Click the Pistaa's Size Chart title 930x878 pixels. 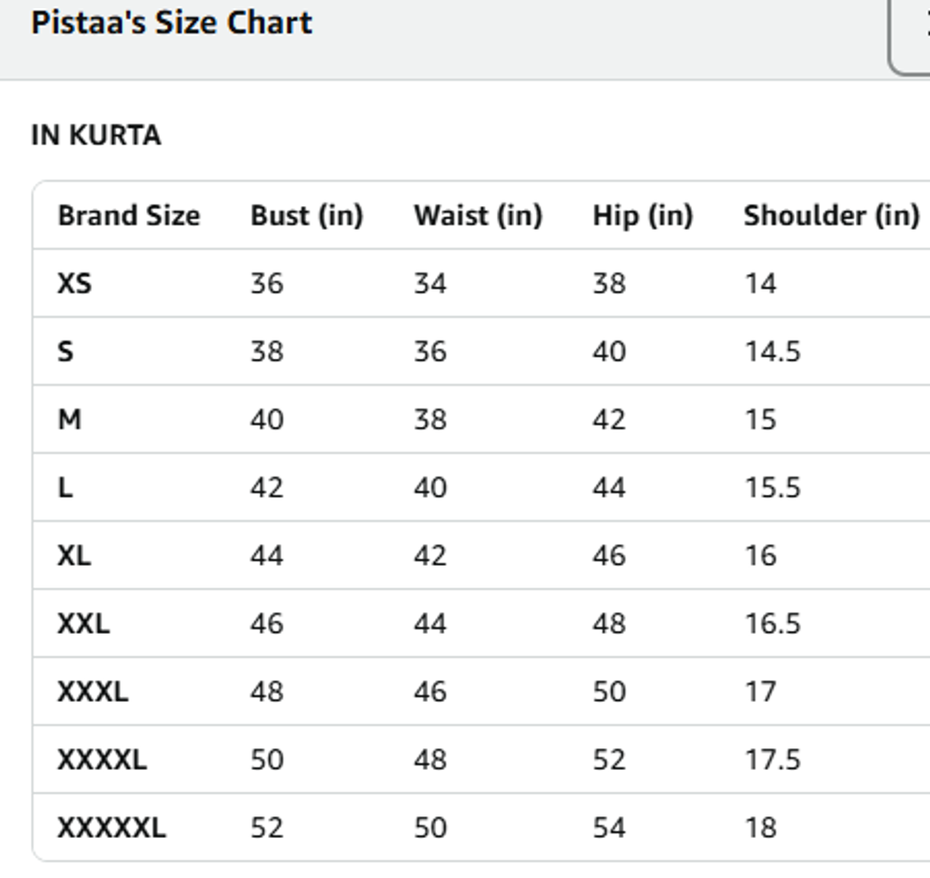coord(171,23)
